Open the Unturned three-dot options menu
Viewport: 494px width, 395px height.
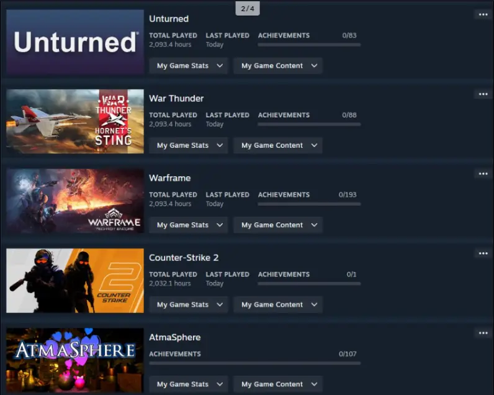coord(483,14)
